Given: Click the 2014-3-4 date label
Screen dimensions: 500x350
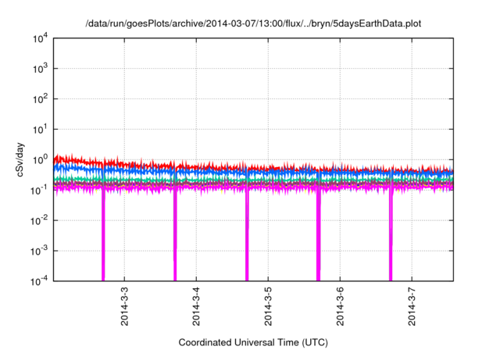Looking at the screenshot, I should pos(196,306).
